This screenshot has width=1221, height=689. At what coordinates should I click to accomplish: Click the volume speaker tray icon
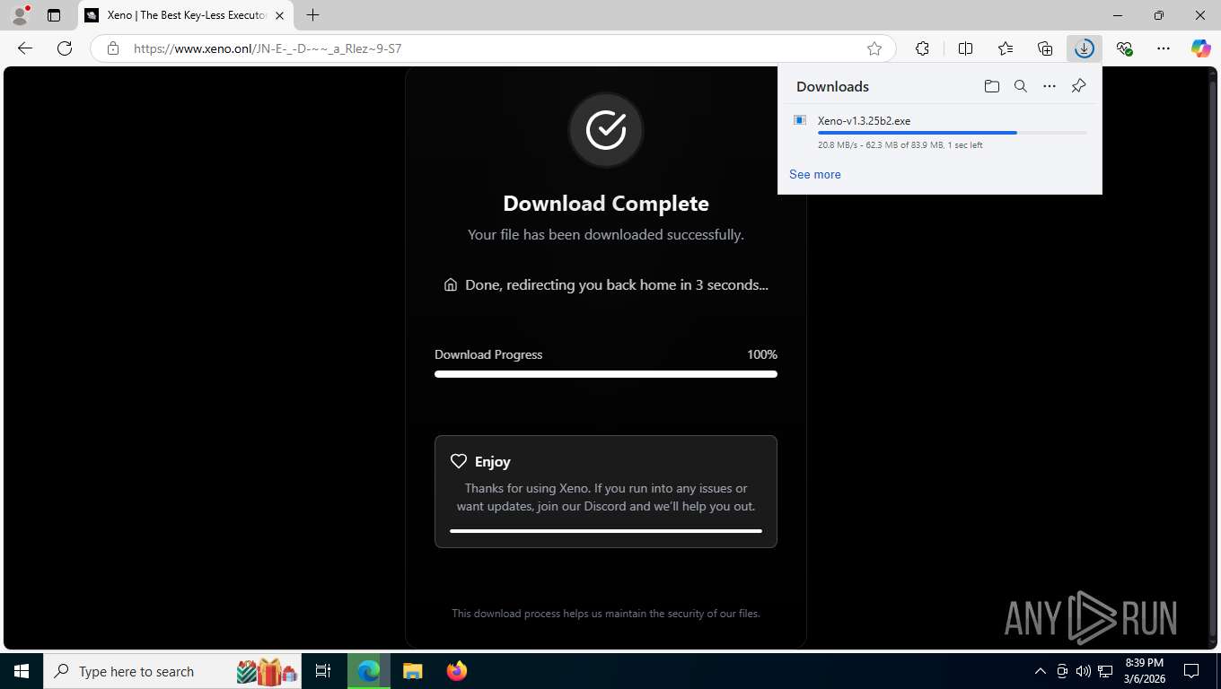coord(1084,671)
